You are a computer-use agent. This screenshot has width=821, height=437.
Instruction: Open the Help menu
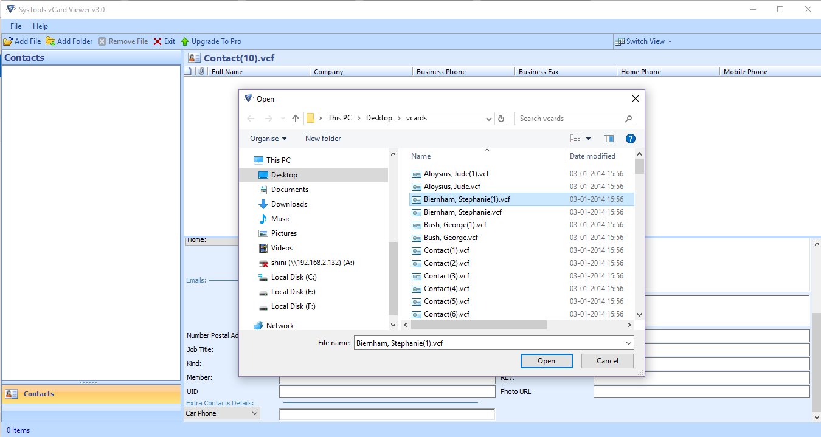click(40, 26)
